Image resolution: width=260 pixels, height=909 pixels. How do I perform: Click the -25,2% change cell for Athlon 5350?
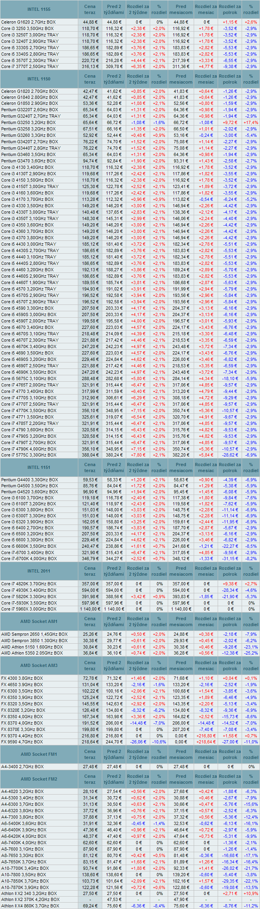coord(251,653)
